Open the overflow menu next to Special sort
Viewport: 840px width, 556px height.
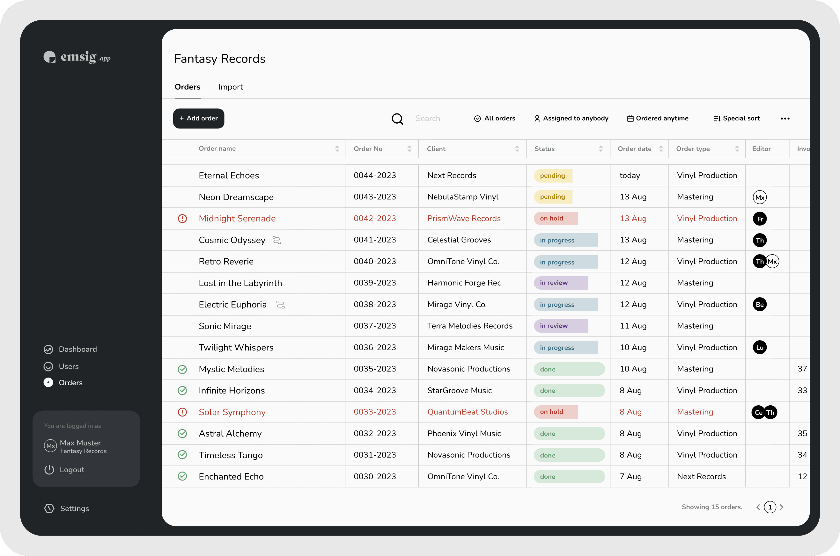pos(785,119)
